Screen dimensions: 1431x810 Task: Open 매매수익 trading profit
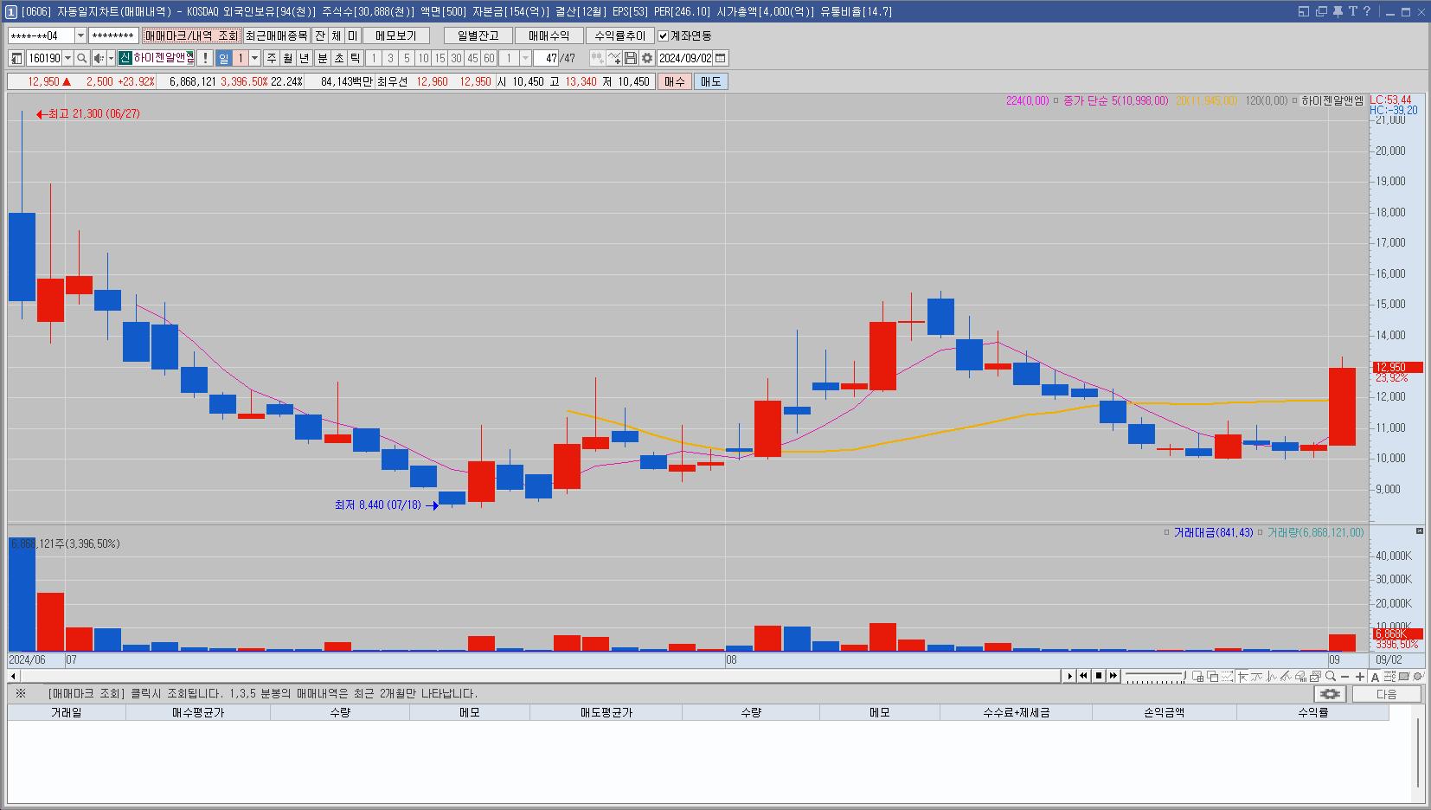click(549, 35)
